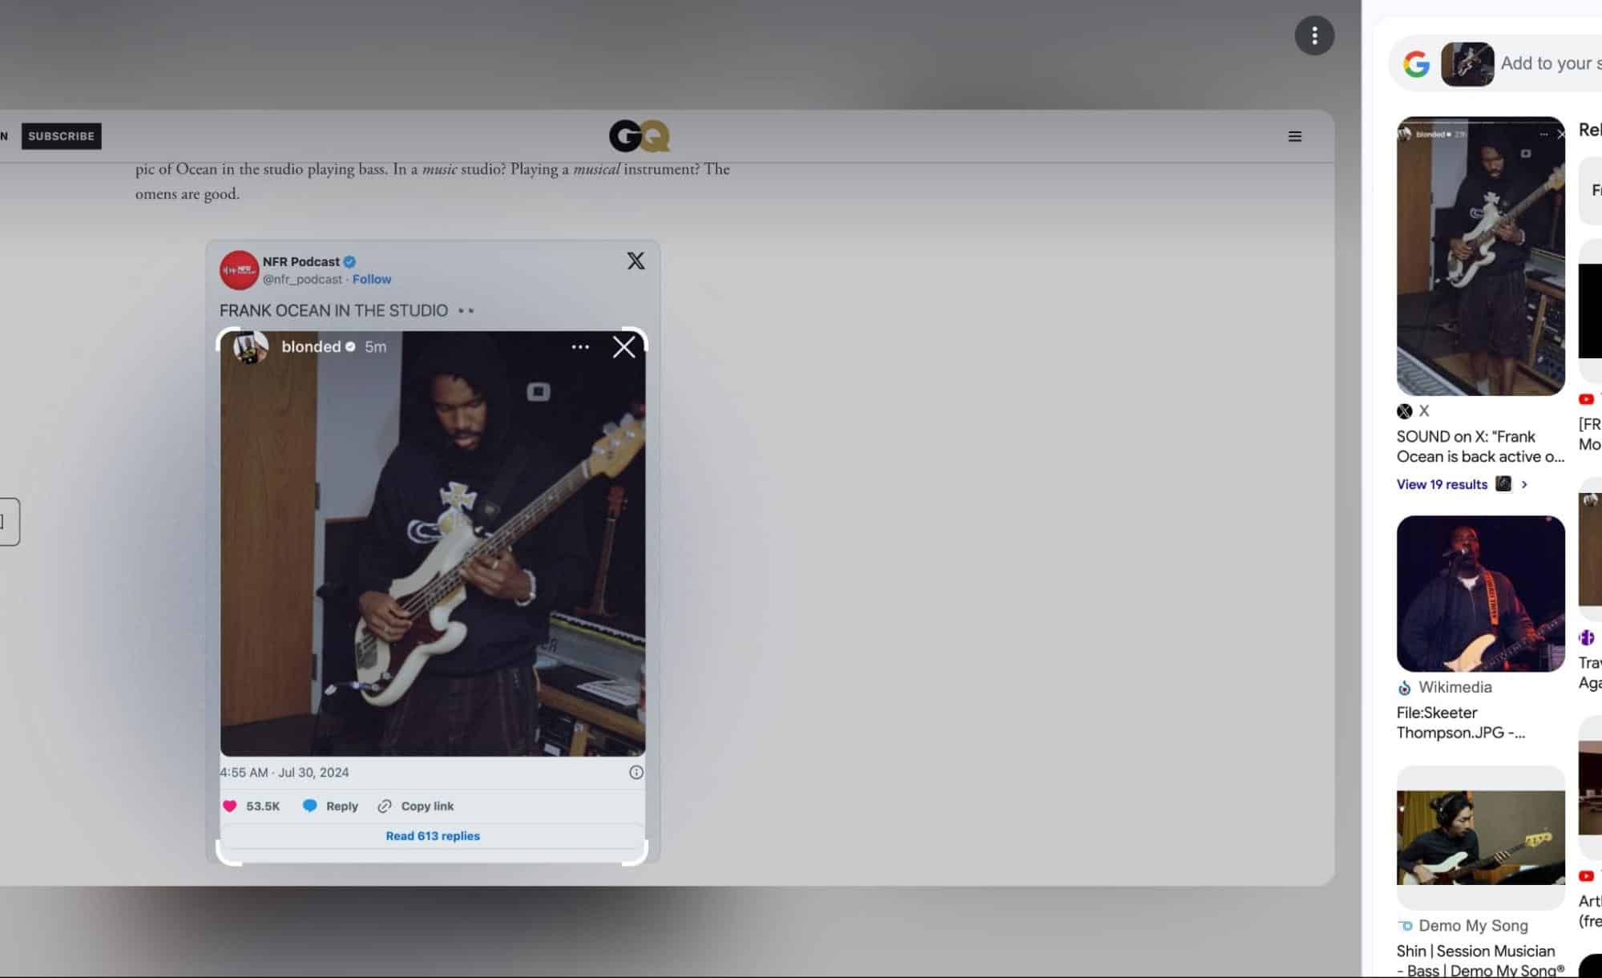Open the Shin Session Musician image result
This screenshot has width=1602, height=978.
pos(1480,838)
